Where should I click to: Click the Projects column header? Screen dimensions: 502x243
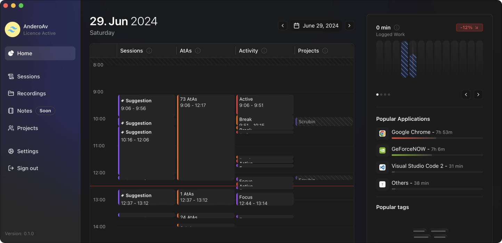coord(308,51)
